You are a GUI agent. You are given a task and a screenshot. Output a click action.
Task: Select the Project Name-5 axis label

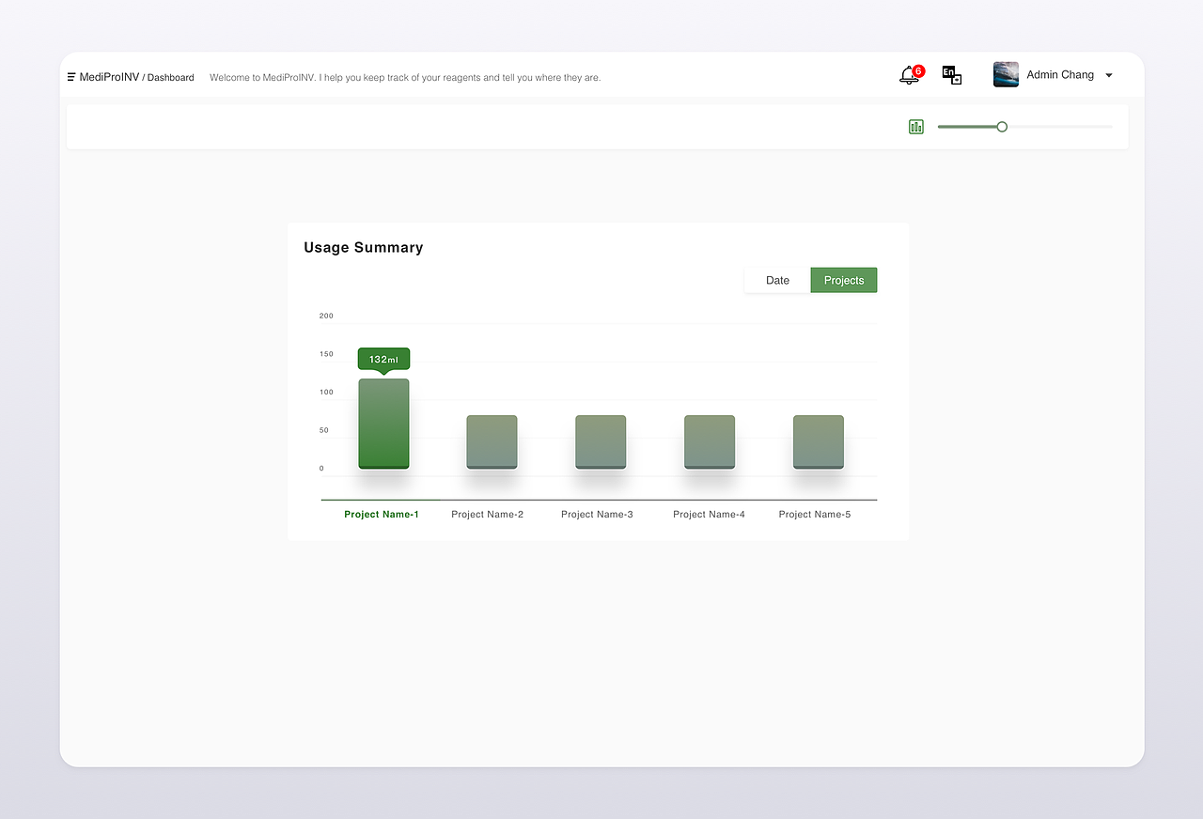(815, 514)
